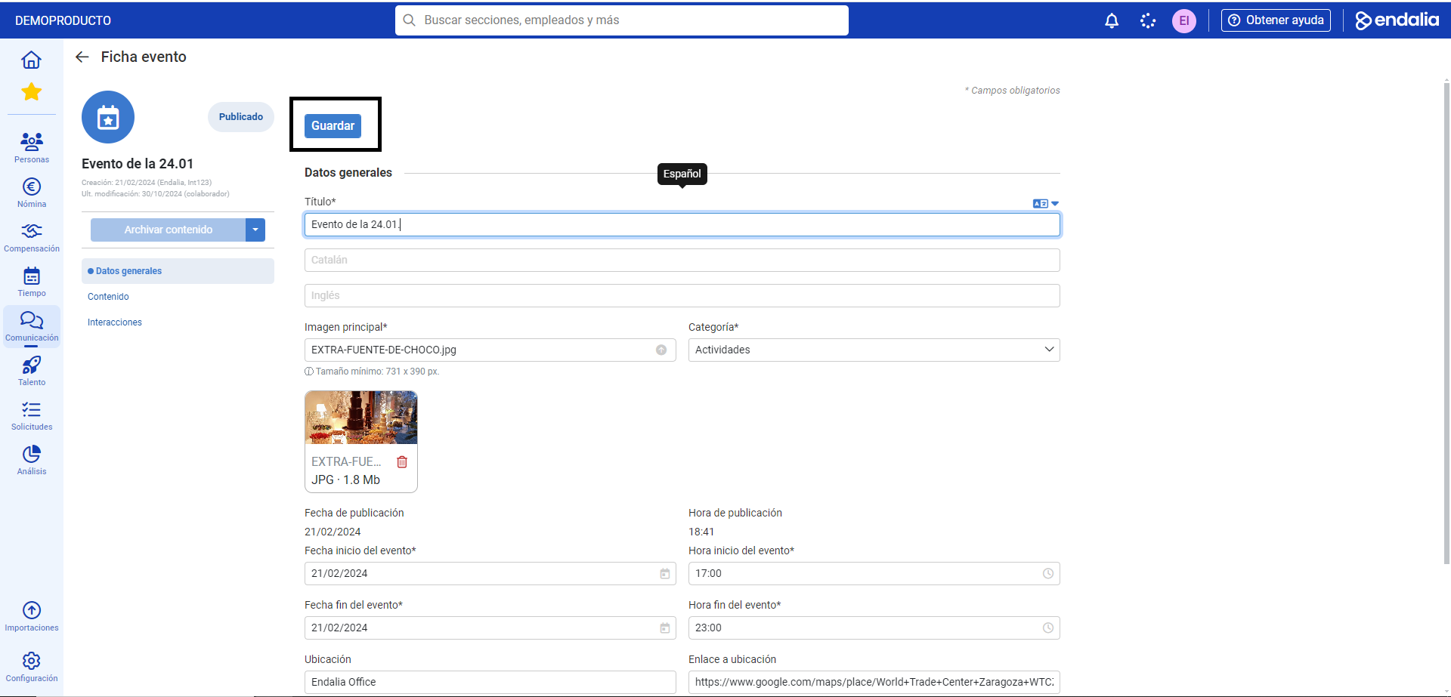Open the Categoría Actividades dropdown
The height and width of the screenshot is (697, 1451).
click(x=874, y=350)
